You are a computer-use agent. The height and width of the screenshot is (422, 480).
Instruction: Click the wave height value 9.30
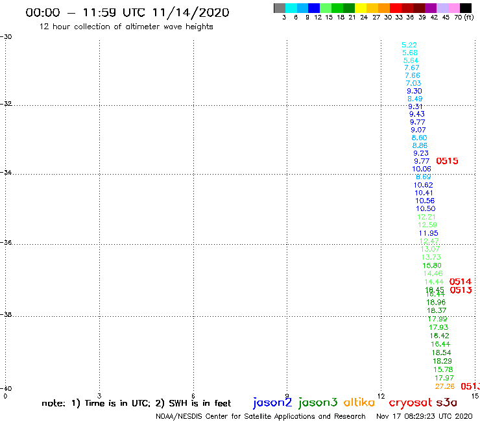pyautogui.click(x=414, y=91)
